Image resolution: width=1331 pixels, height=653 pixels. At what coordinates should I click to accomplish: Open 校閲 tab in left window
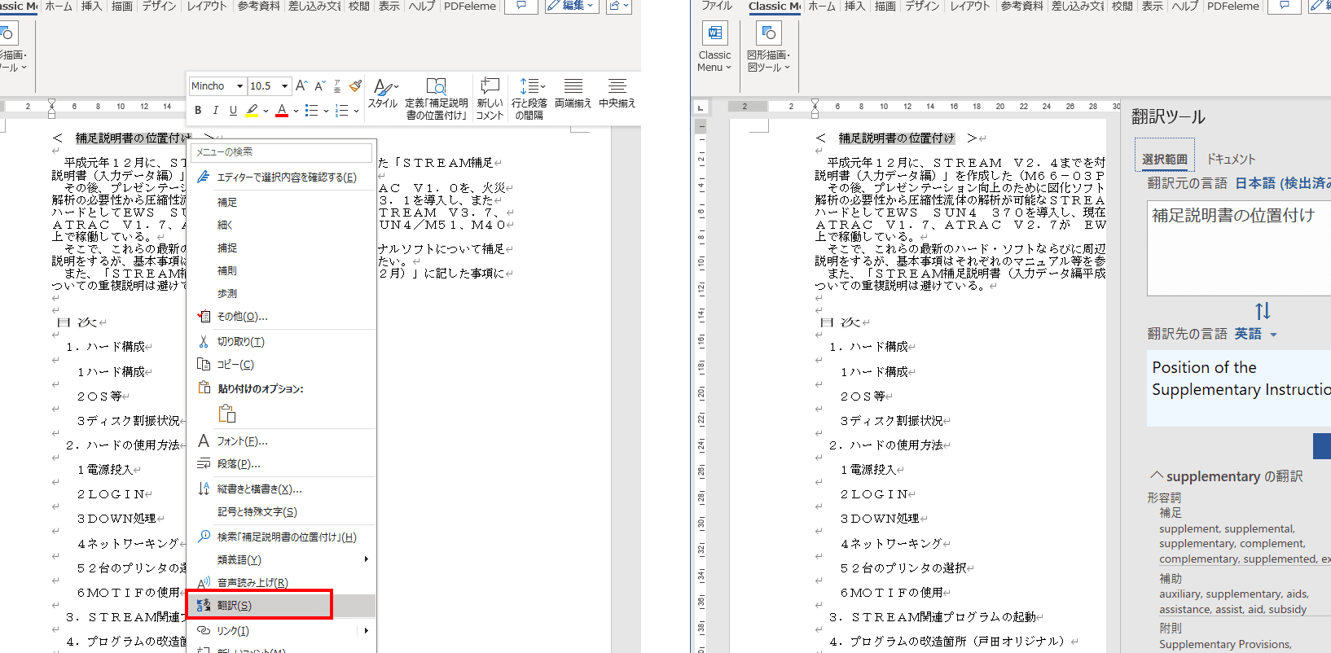point(359,6)
